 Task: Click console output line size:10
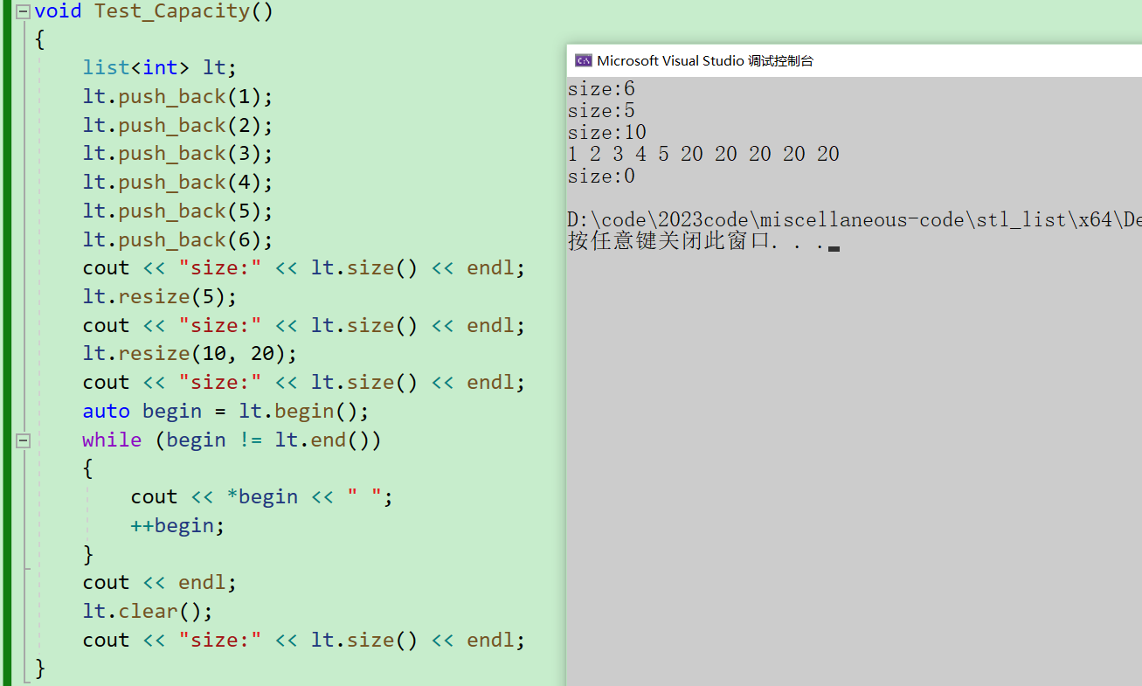607,133
